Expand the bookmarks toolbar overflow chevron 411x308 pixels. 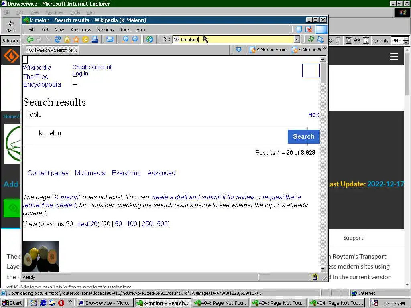tap(324, 48)
